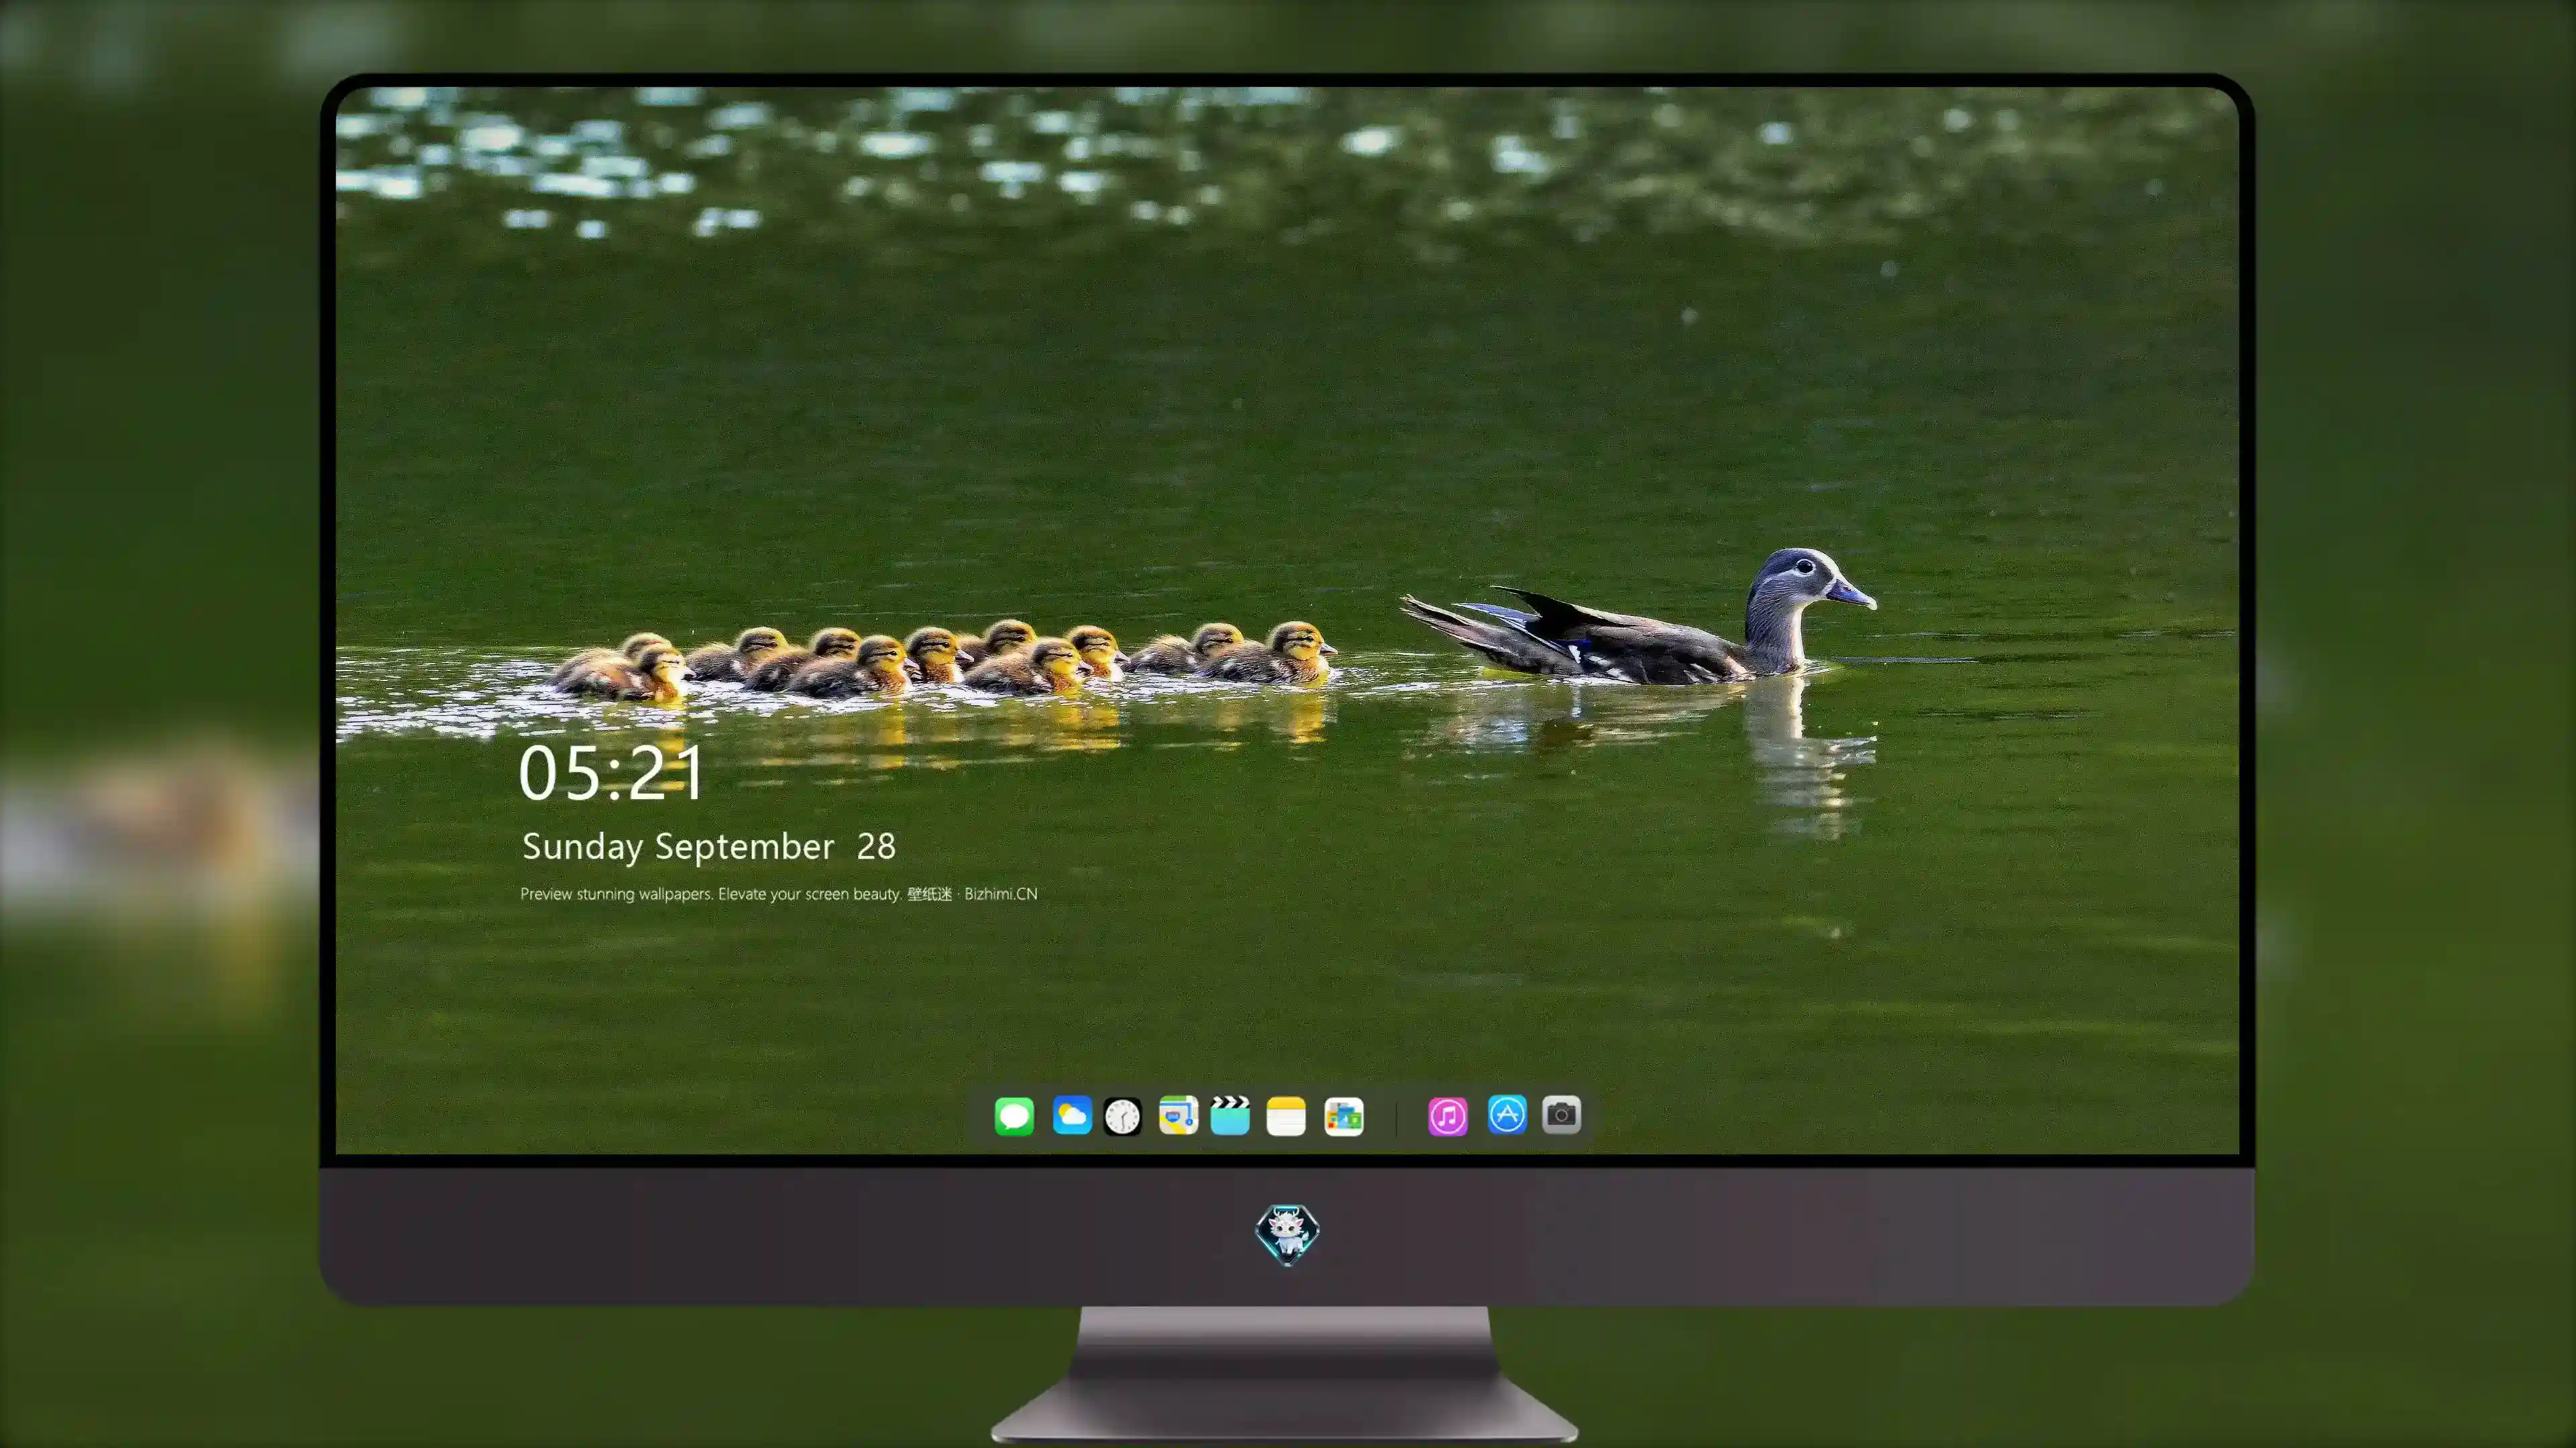The image size is (2576, 1448).
Task: Click the 05:21 clock display
Action: pos(611,772)
